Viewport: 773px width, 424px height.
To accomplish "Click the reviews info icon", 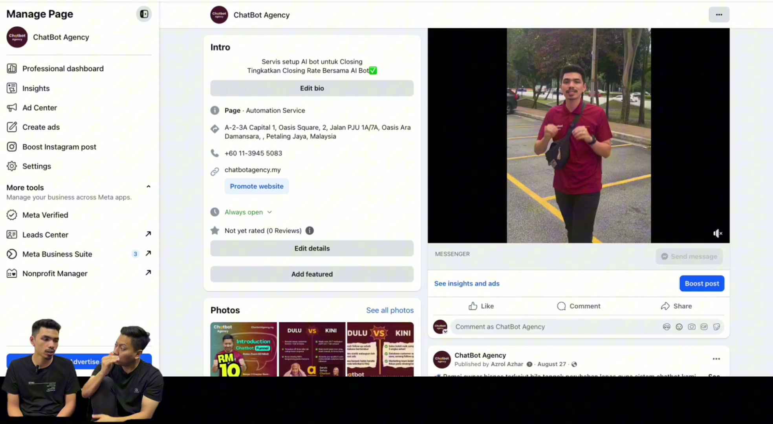I will [310, 230].
